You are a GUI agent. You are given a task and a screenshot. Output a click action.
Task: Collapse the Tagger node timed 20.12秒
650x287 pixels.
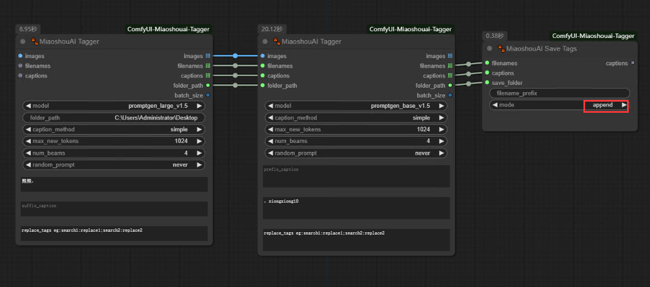(265, 41)
